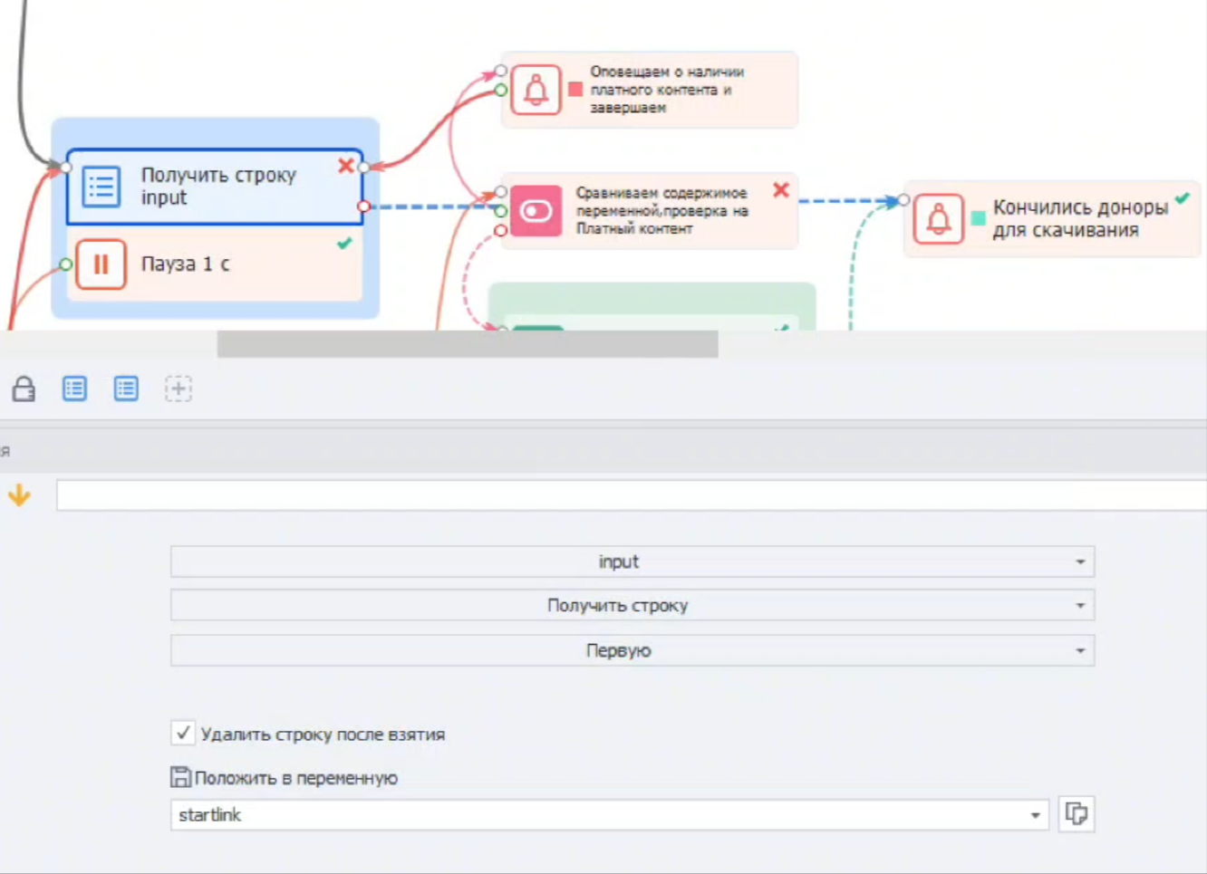The image size is (1207, 874).
Task: Select the list icon of Получить строку block
Action: click(101, 187)
